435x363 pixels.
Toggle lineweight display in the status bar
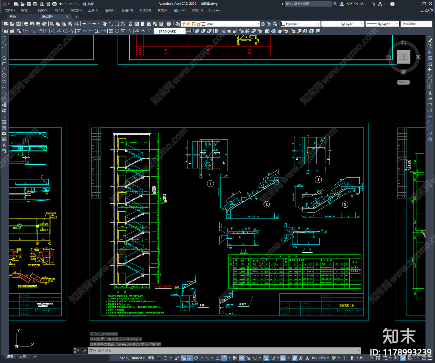point(235,358)
